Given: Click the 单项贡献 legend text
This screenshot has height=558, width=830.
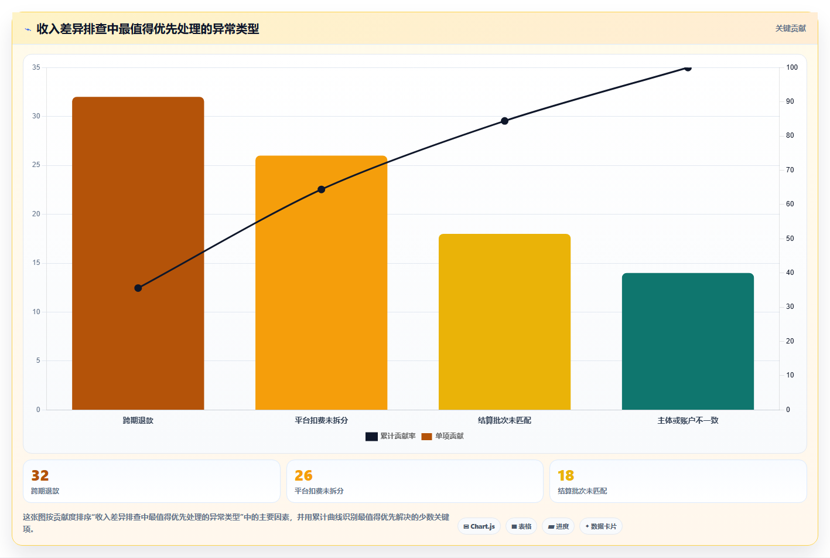Looking at the screenshot, I should [449, 436].
